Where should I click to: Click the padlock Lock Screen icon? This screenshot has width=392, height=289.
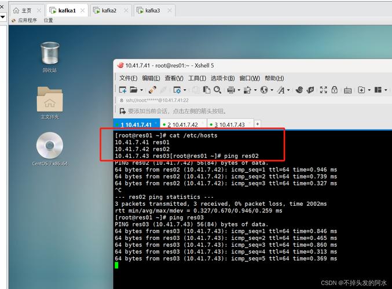335,90
